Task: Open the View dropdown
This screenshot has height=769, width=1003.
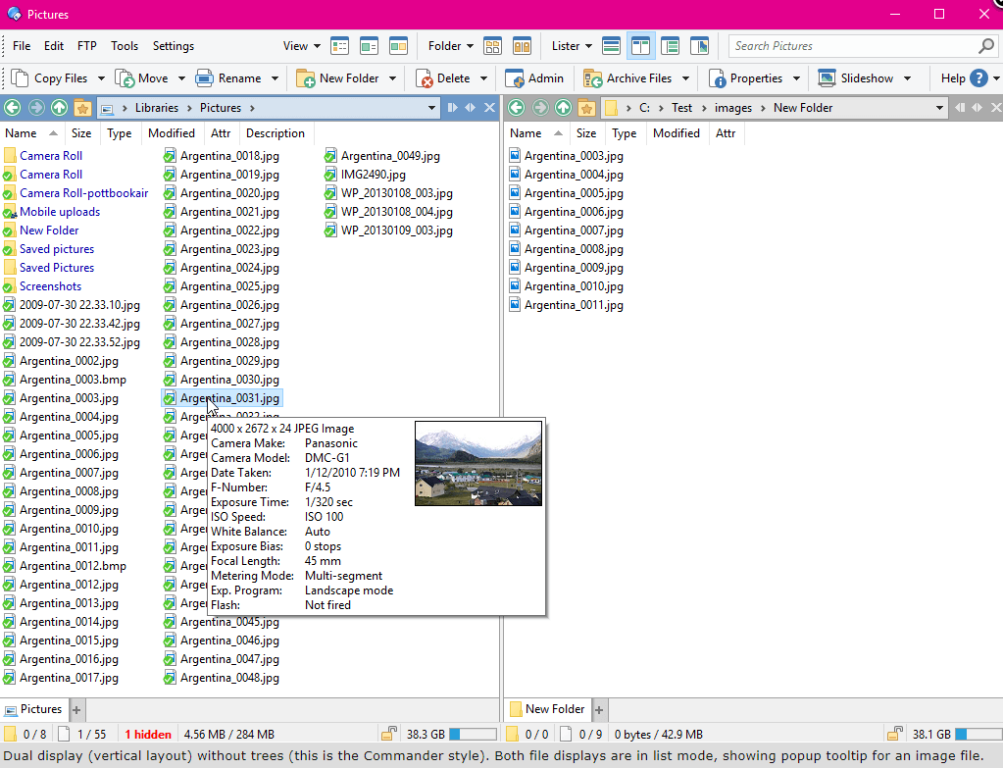Action: (x=302, y=46)
